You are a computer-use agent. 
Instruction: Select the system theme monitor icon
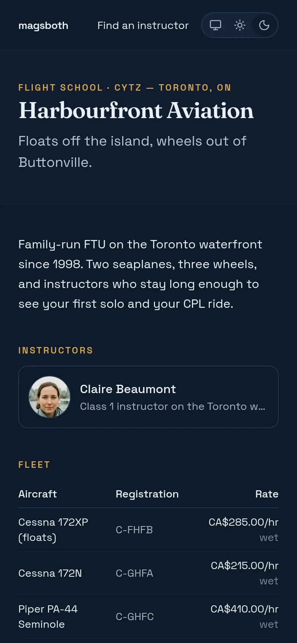pos(216,25)
